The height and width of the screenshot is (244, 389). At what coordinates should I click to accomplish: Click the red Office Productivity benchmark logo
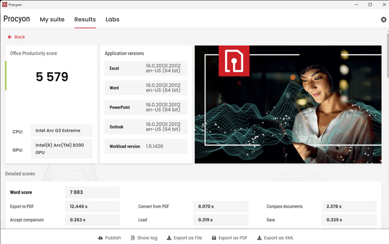click(234, 61)
